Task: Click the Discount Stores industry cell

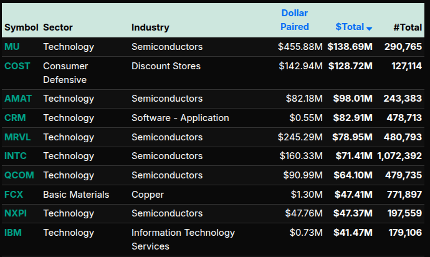Action: (x=166, y=66)
